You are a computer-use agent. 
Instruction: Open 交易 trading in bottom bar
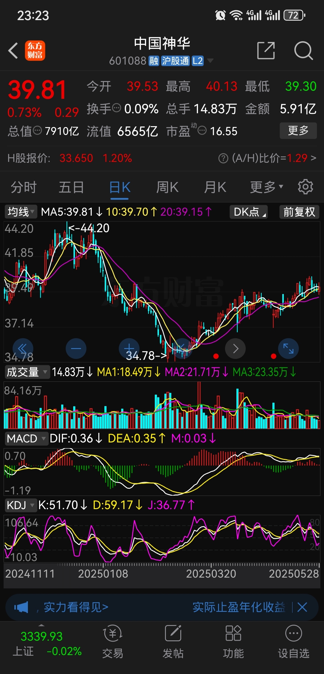point(112,642)
